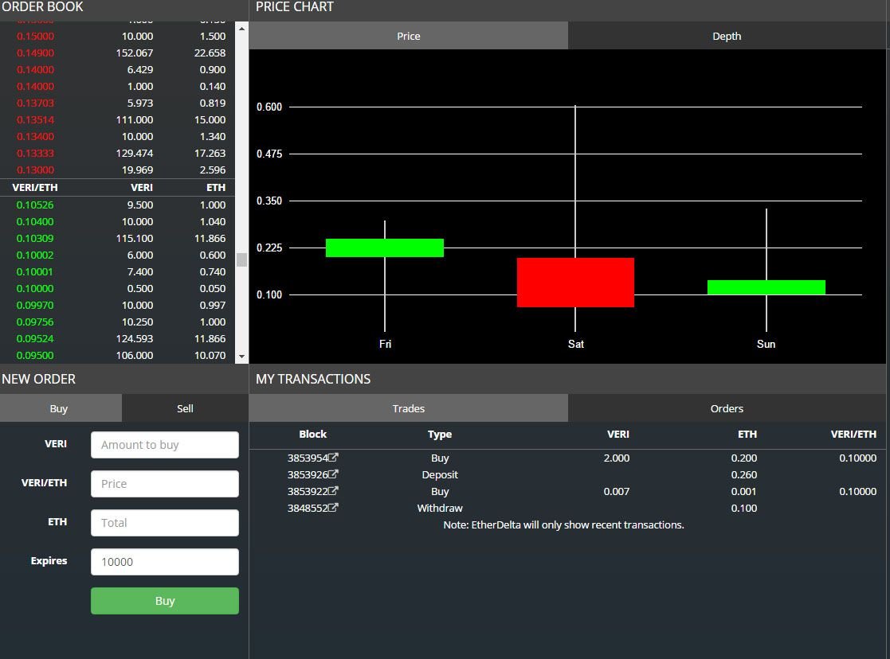The height and width of the screenshot is (659, 890).
Task: Click the Block column header
Action: click(x=313, y=434)
